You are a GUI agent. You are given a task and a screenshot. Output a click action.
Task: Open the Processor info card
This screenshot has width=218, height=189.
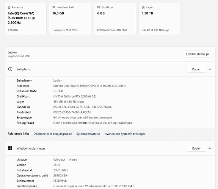tap(25, 19)
